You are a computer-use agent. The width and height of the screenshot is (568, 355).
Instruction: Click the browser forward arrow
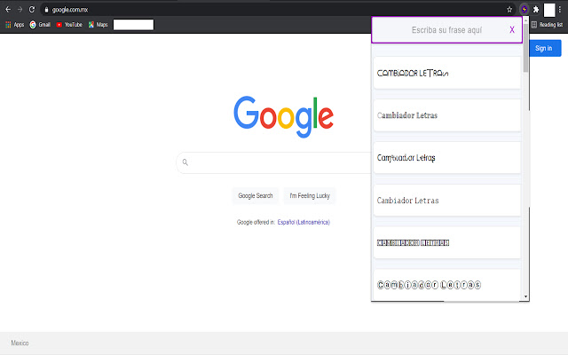coord(20,10)
